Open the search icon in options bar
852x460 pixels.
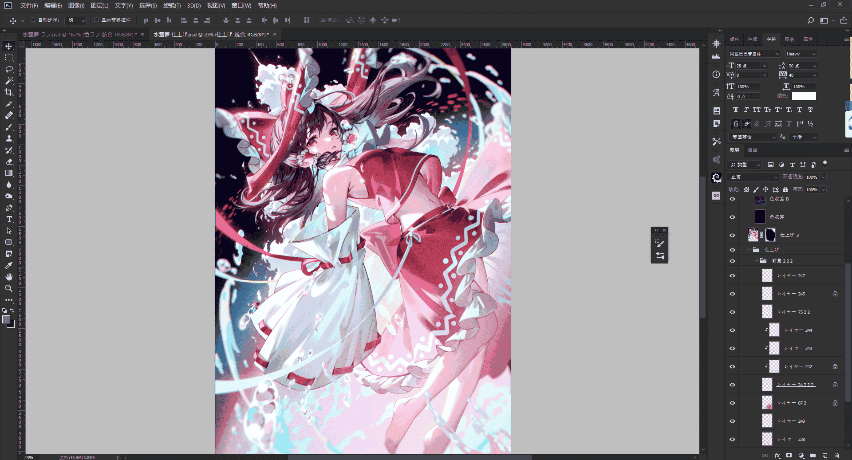[x=811, y=20]
